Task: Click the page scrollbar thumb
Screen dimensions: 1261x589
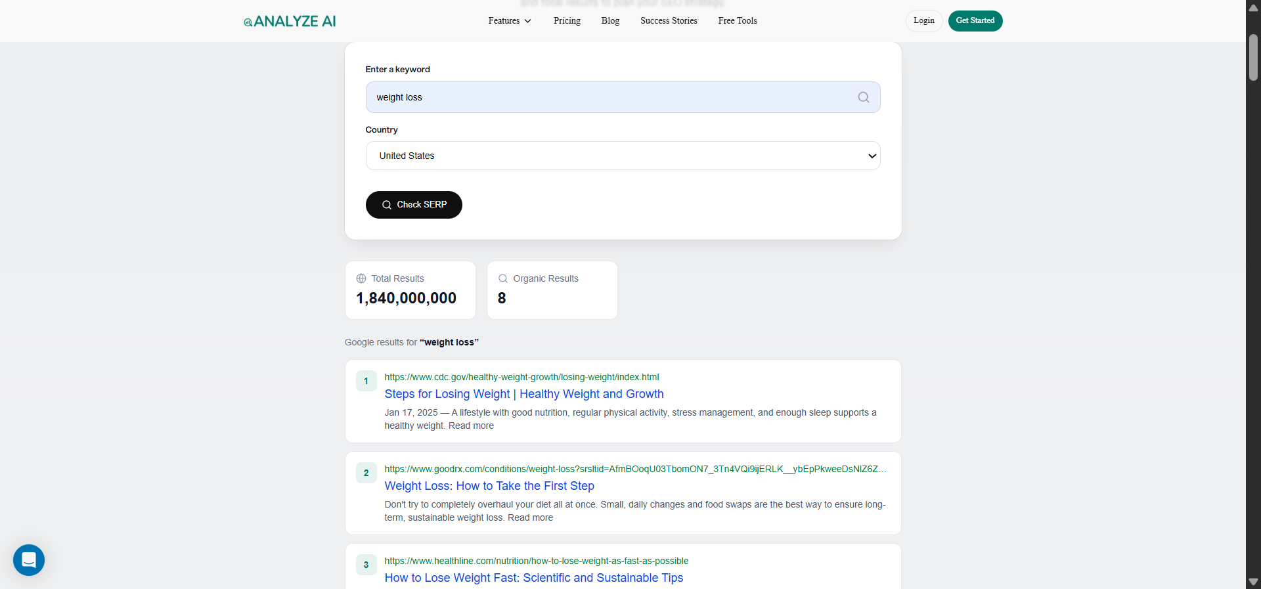Action: [x=1253, y=58]
